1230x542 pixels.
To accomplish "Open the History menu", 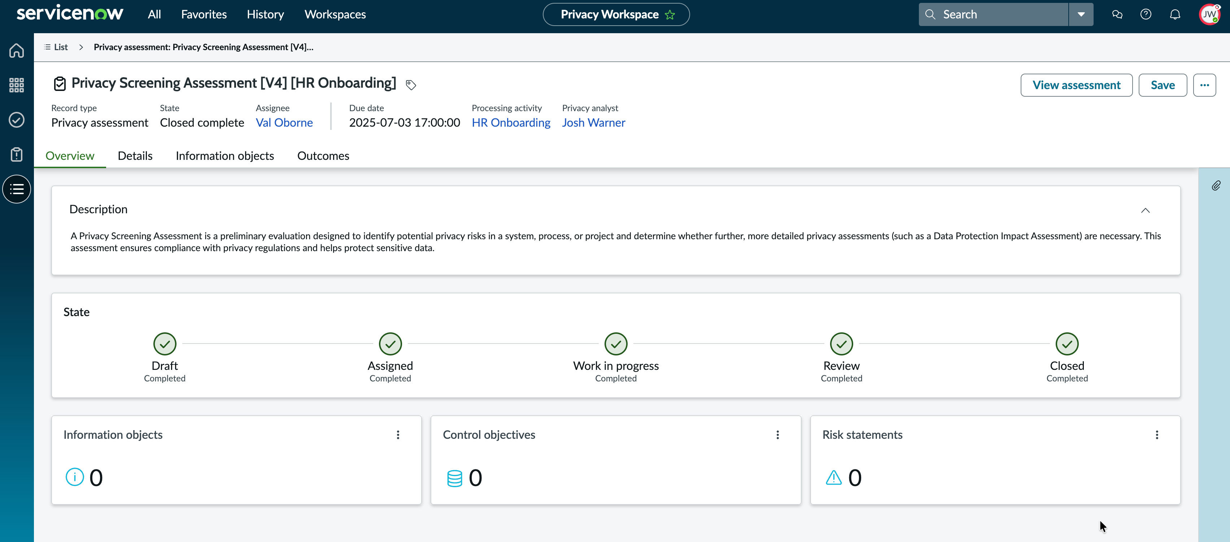I will (x=266, y=14).
